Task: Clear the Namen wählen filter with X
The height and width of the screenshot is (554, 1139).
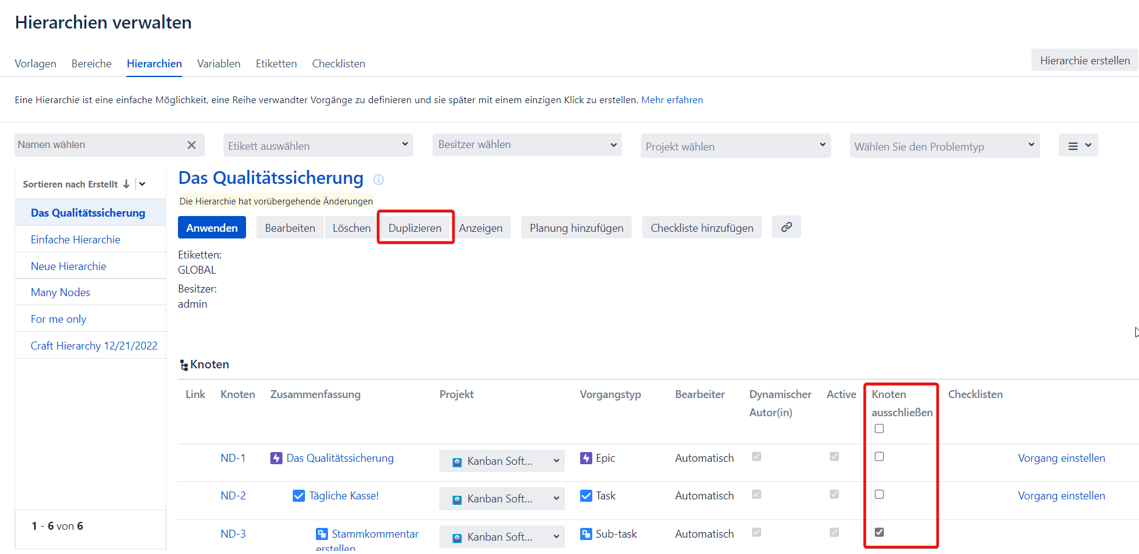Action: point(191,145)
